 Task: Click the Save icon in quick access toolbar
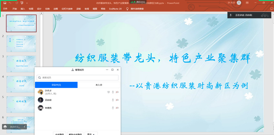5,3
